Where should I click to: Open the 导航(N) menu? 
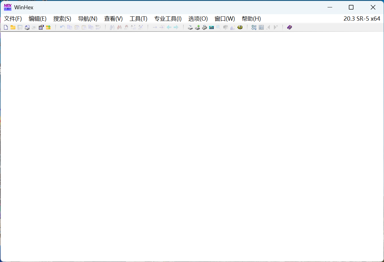[88, 19]
